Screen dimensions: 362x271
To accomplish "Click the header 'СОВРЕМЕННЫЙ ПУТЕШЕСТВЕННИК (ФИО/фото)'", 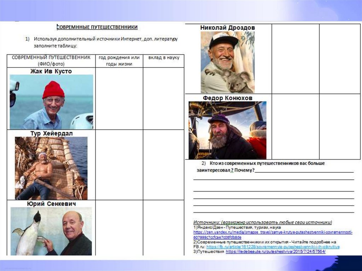I will 51,61.
